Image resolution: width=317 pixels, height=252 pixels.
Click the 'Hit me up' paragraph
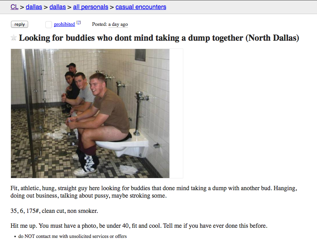point(139,226)
